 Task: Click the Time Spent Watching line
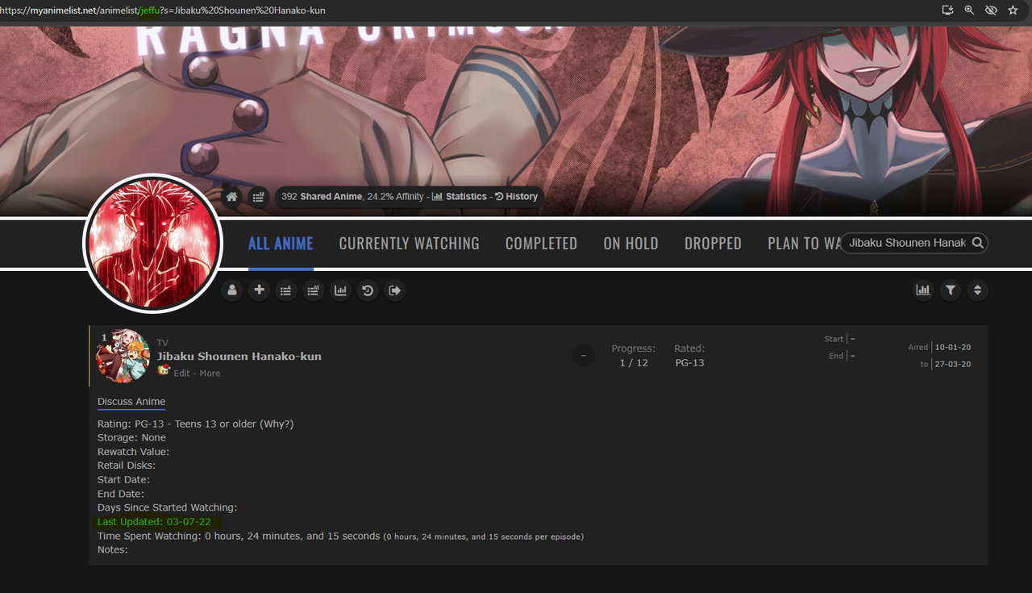[x=340, y=536]
